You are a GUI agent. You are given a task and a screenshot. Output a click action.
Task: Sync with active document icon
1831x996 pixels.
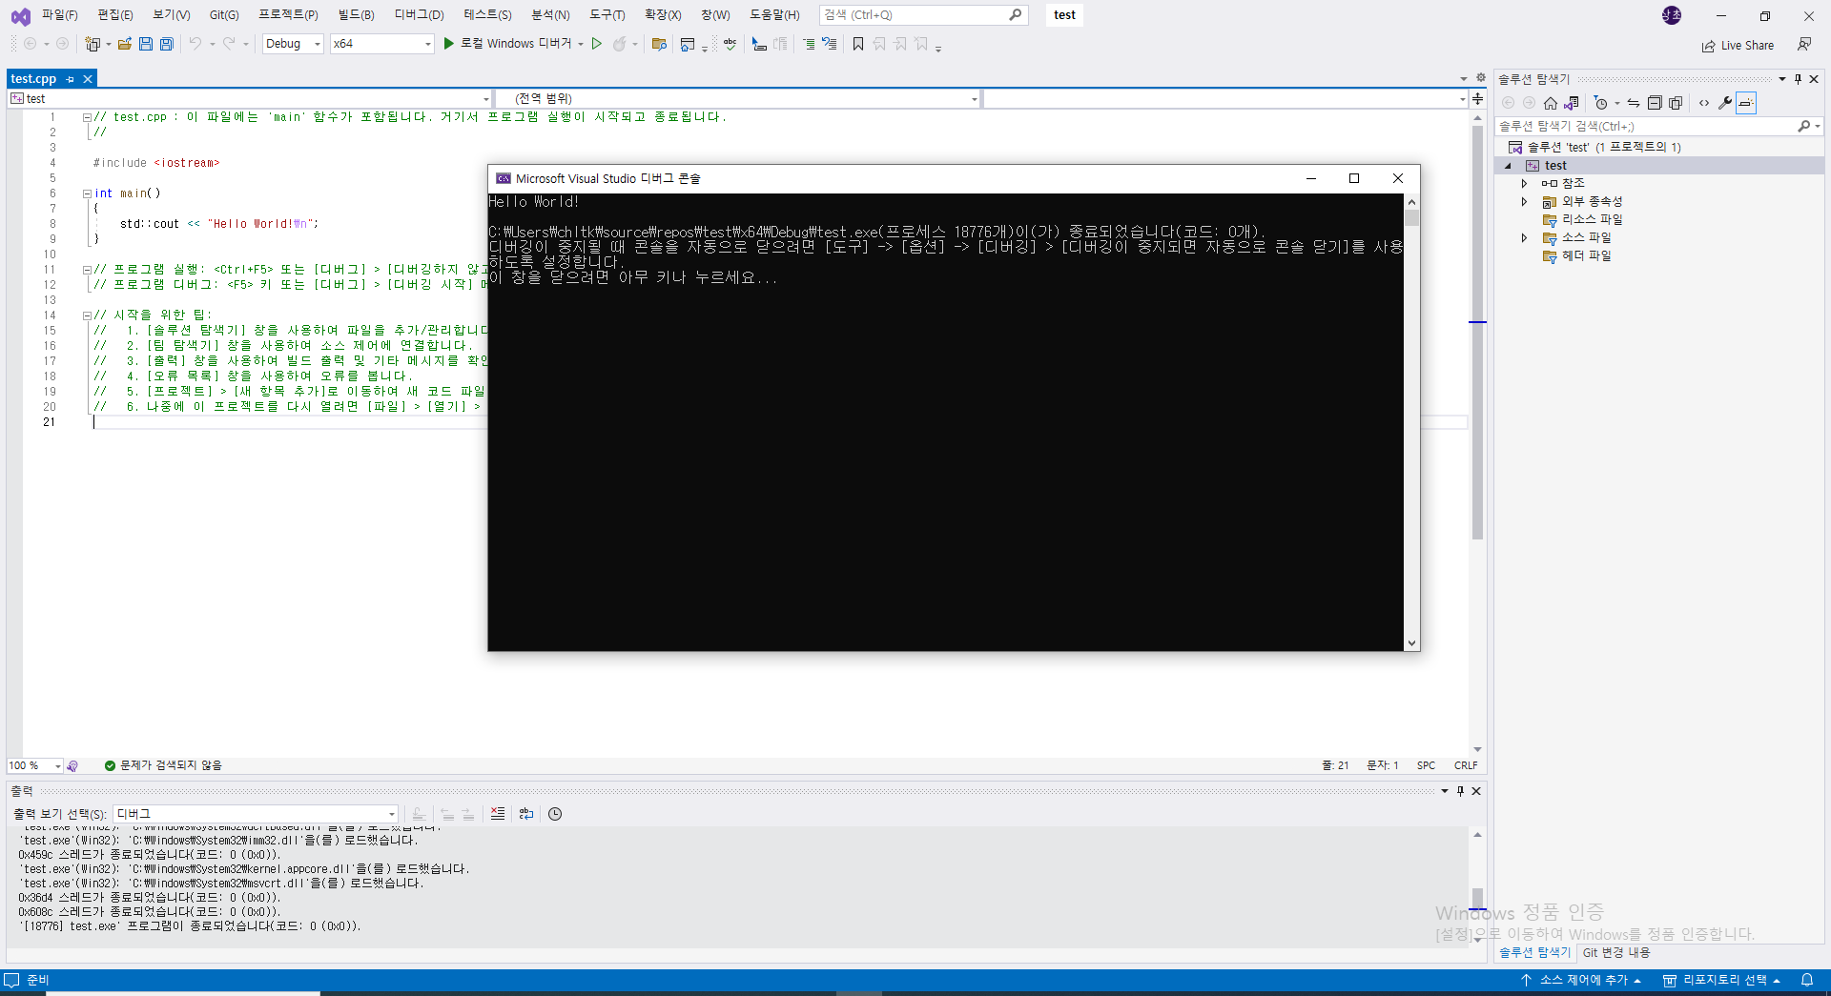[1634, 103]
